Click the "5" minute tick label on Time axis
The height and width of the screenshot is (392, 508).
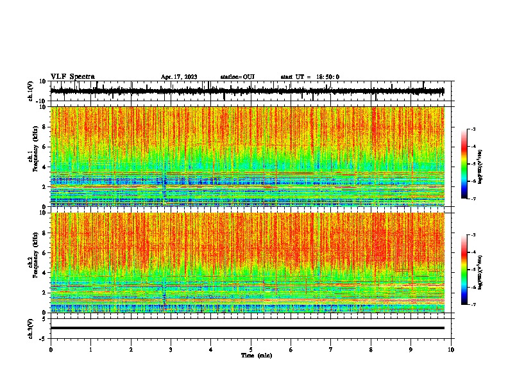click(251, 350)
